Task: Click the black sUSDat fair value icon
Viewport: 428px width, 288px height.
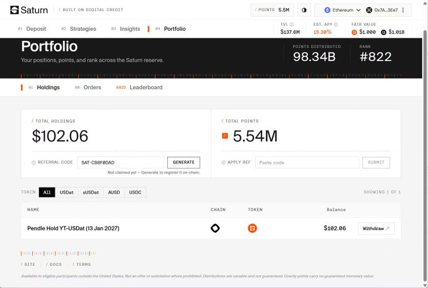Action: tap(383, 33)
